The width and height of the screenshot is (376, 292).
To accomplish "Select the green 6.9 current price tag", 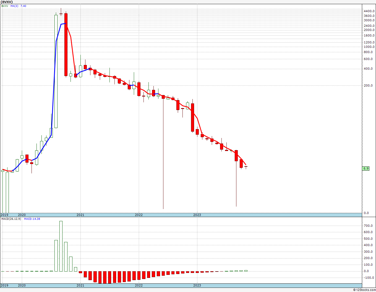I will click(366, 168).
